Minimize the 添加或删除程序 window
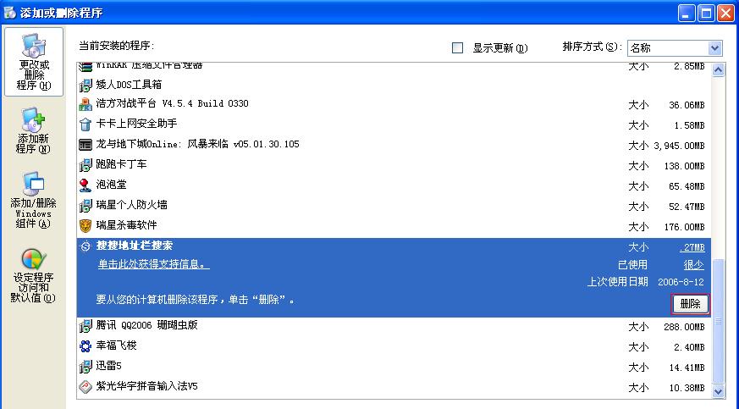Viewport: 739px width, 409px height. tap(687, 13)
